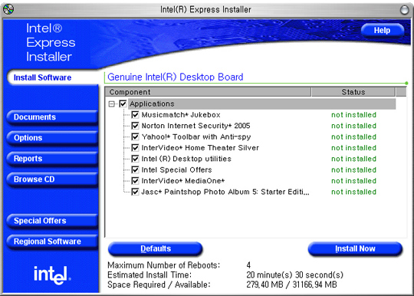Image resolution: width=414 pixels, height=296 pixels.
Task: Click the '20 minute(s) 30 second(s)' value
Action: (294, 275)
